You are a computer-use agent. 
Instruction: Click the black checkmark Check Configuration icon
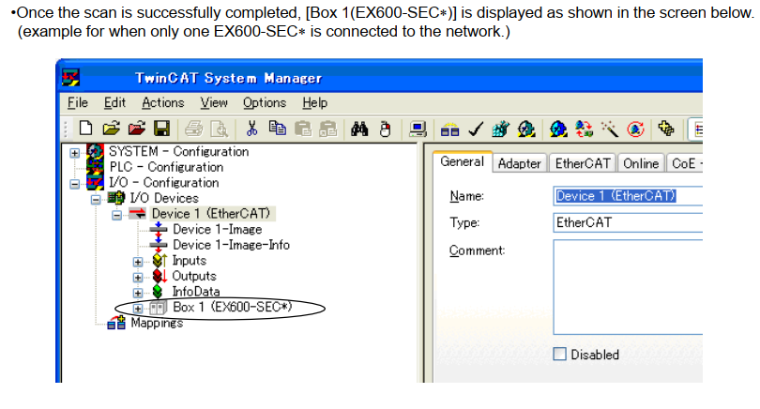pyautogui.click(x=476, y=129)
